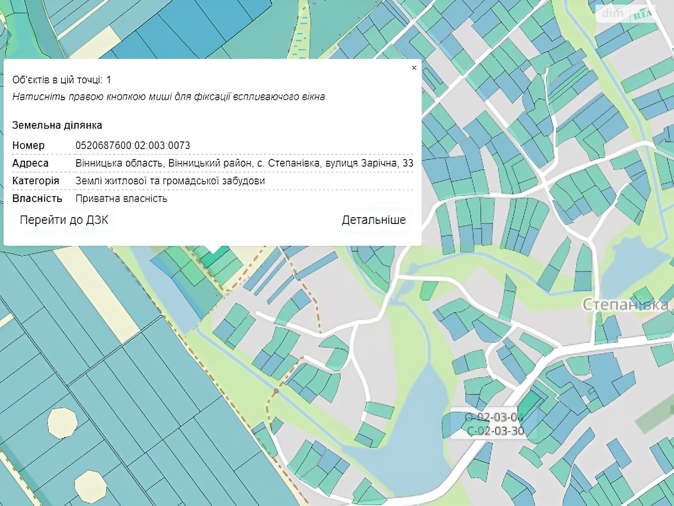The width and height of the screenshot is (674, 506).
Task: Click the 'С-02-03-30' map label
Action: [496, 431]
